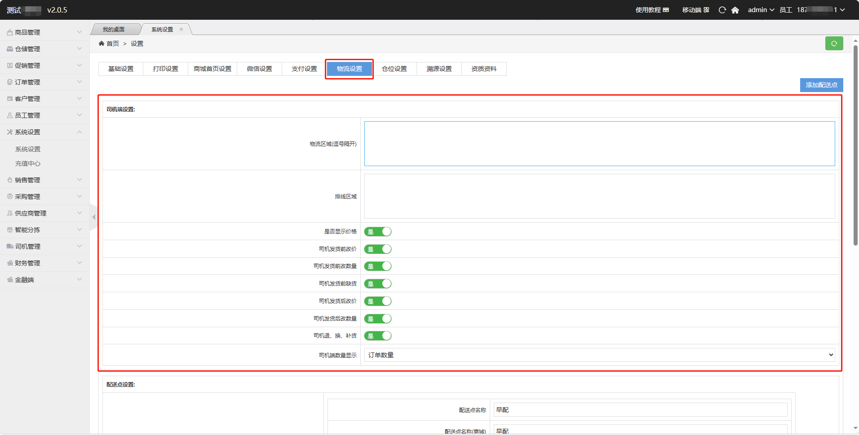Click the 首页 breadcrumb home icon
859x435 pixels.
102,44
